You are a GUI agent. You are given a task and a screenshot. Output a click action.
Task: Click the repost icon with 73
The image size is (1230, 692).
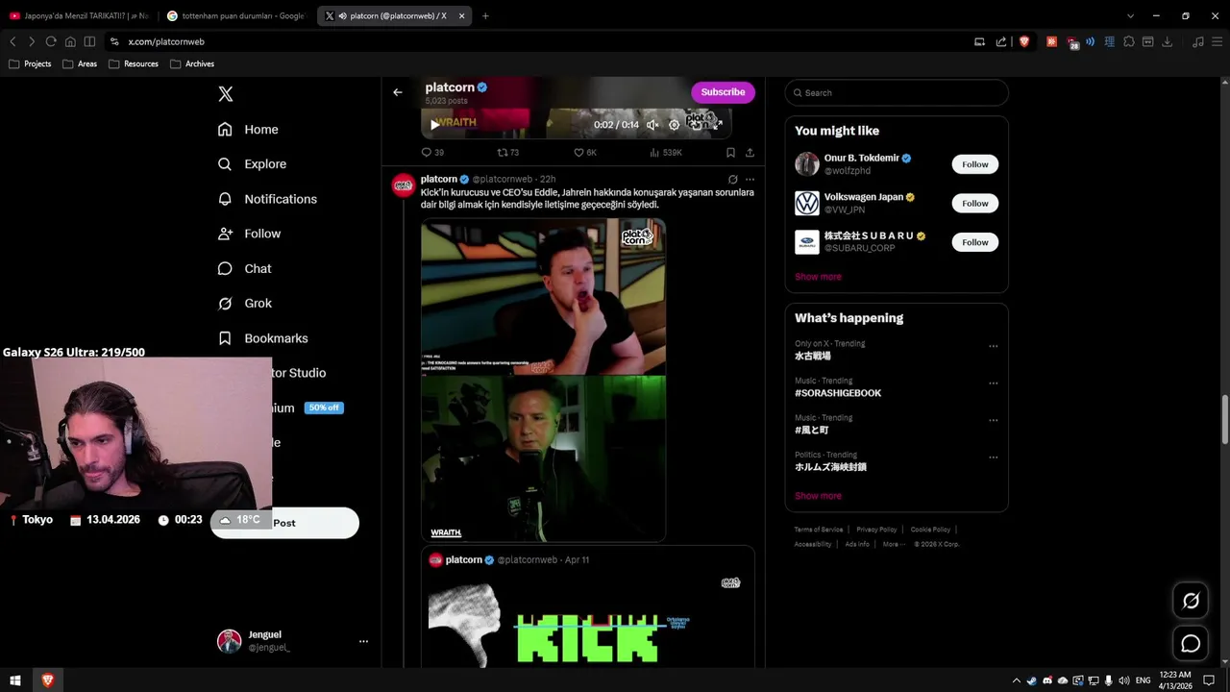click(x=507, y=153)
